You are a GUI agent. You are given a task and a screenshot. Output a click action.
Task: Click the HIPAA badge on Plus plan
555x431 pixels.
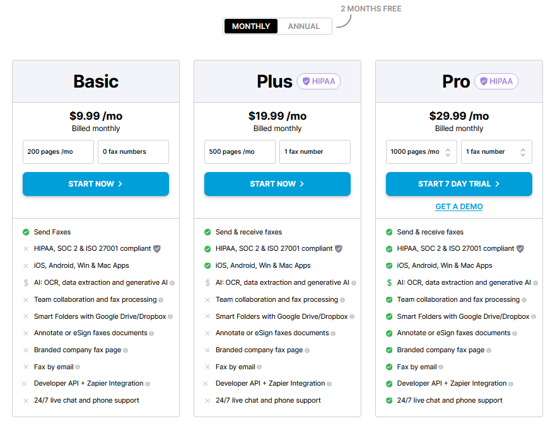pos(318,81)
